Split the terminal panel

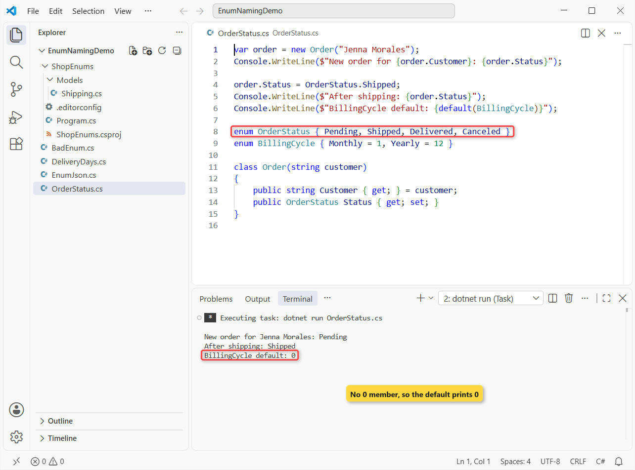[553, 298]
